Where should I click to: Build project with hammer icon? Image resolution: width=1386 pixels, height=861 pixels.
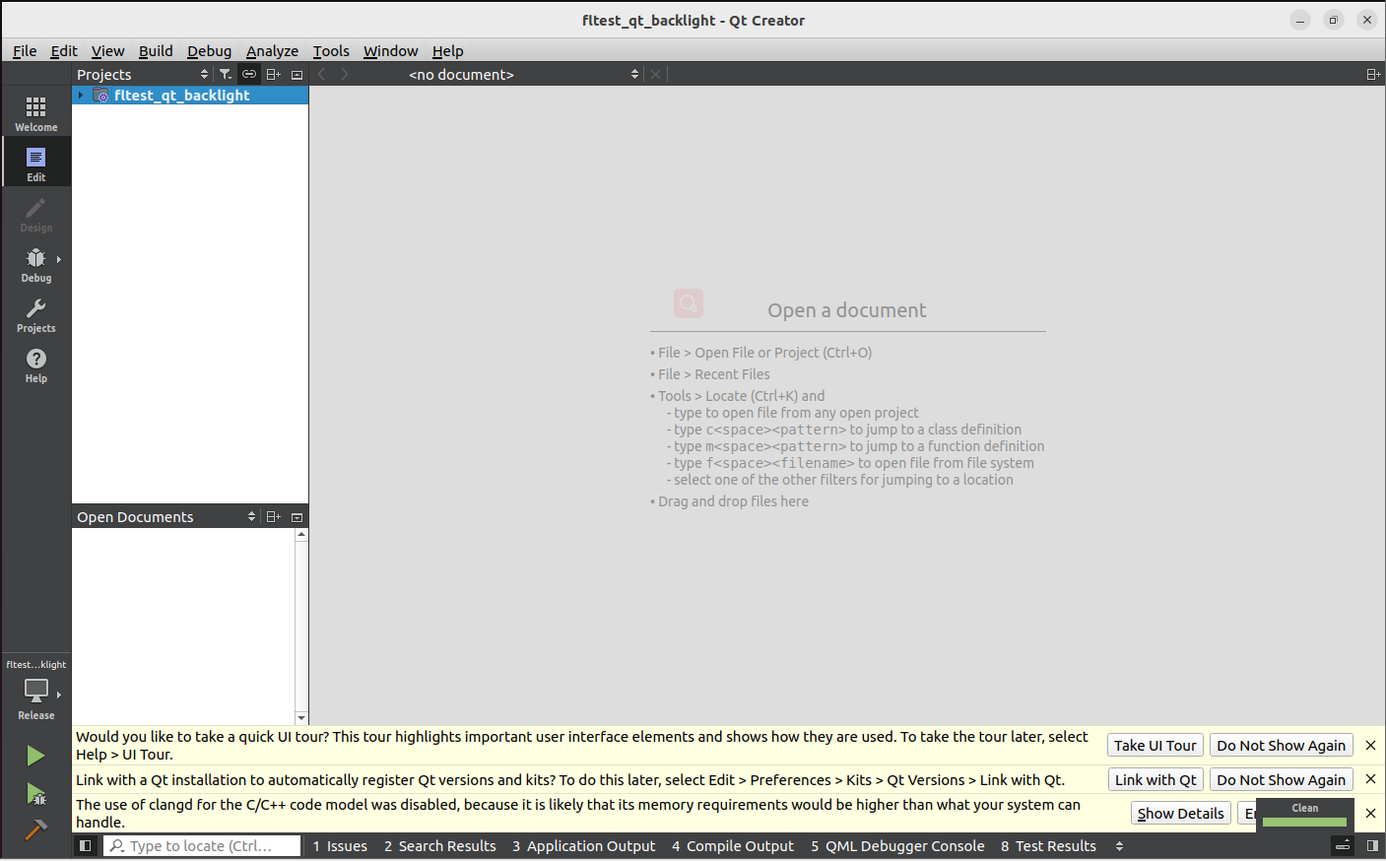coord(35,830)
